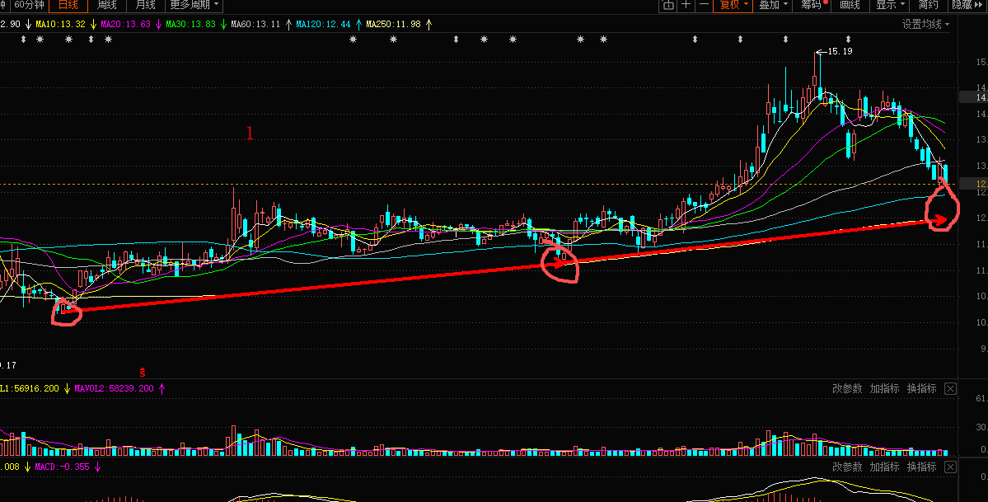Select the 日线 daily chart tab
This screenshot has width=988, height=502.
point(68,5)
